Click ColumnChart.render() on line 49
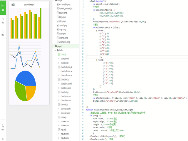This screenshot has width=188, height=141. [98, 139]
